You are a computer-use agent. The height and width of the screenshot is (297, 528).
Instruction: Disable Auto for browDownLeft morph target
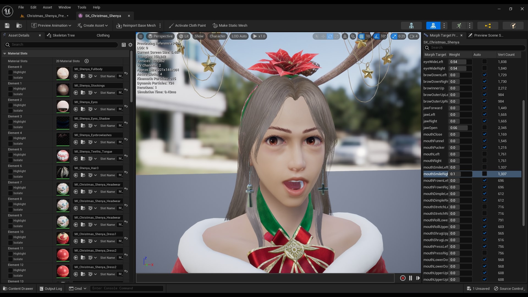pyautogui.click(x=485, y=75)
